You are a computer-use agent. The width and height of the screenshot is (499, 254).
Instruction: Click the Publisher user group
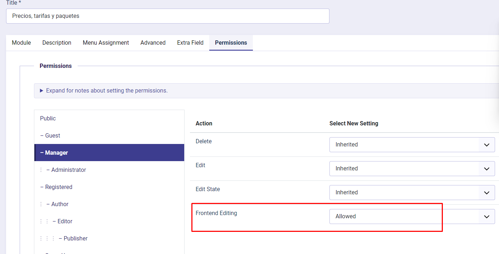pyautogui.click(x=75, y=239)
